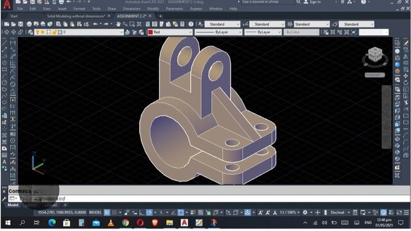
Task: Toggle snap mode in status bar
Action: (114, 212)
